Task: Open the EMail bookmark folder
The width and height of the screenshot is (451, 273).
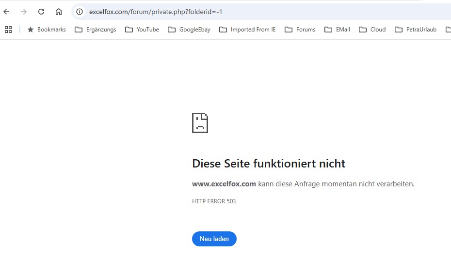Action: pyautogui.click(x=337, y=30)
